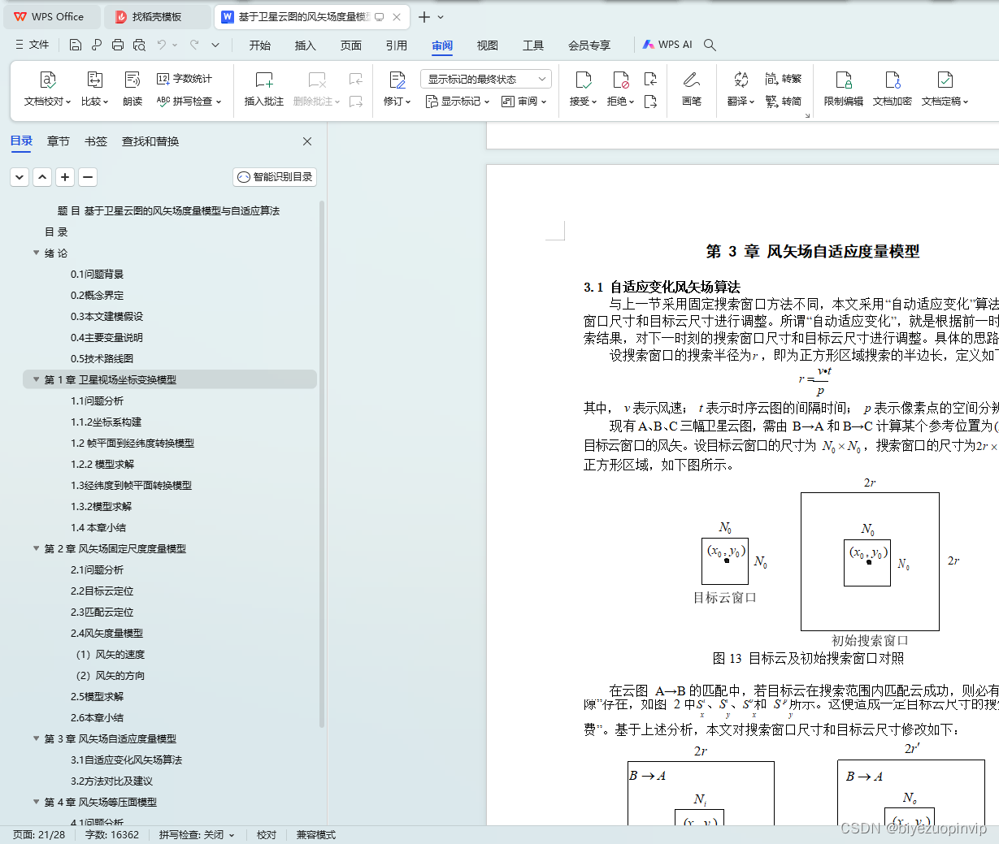Go to the next change icon
Image resolution: width=999 pixels, height=844 pixels.
[x=650, y=102]
